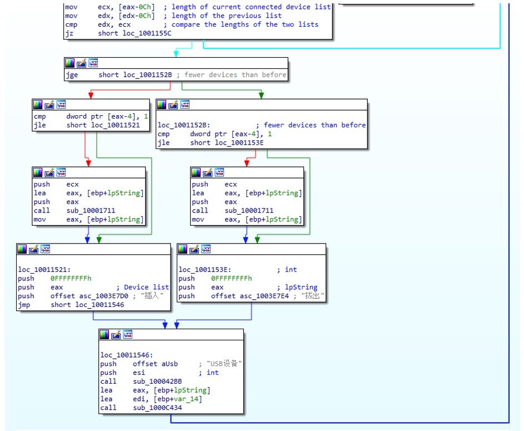524x431 pixels.
Task: Click the graph icon in the loc_10011521 block
Action: (x=46, y=249)
